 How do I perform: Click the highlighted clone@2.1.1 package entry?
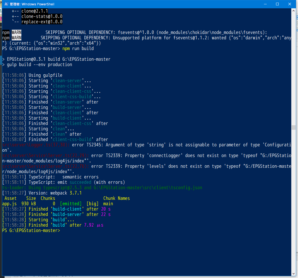click(x=35, y=11)
